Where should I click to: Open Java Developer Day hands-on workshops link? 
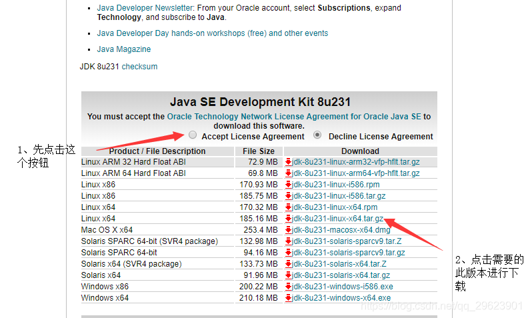(x=213, y=33)
